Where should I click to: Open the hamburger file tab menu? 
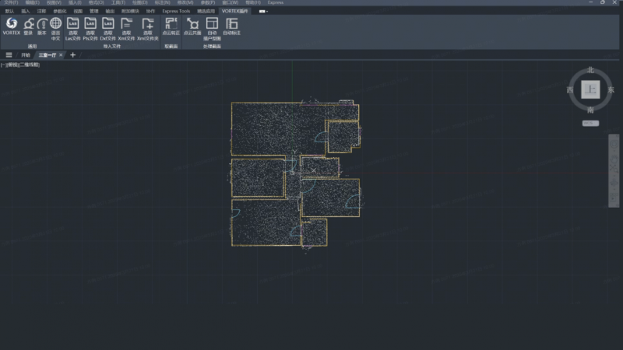point(9,55)
